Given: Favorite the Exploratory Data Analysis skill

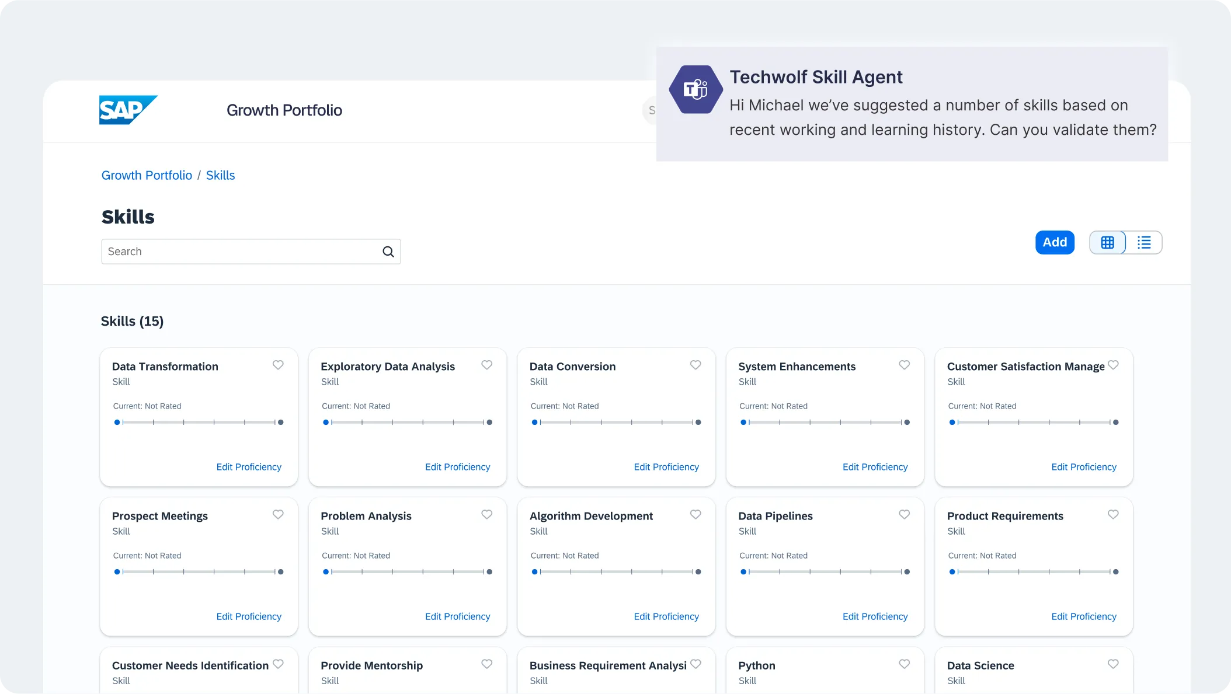Looking at the screenshot, I should click(x=486, y=365).
